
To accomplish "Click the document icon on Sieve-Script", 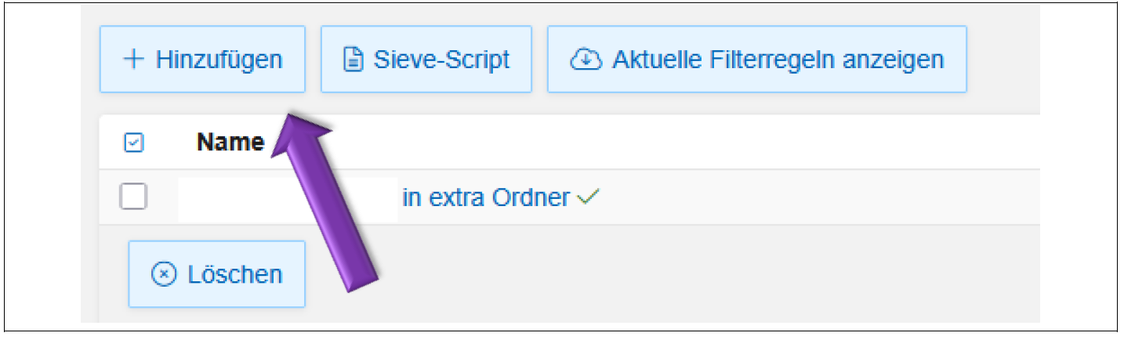I will tap(354, 60).
